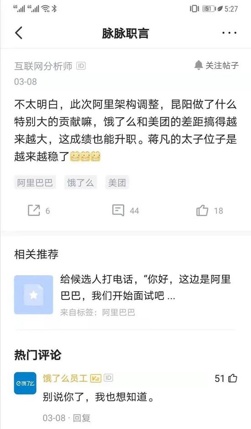Select the 阿里巴巴 tag chip

(x=35, y=183)
